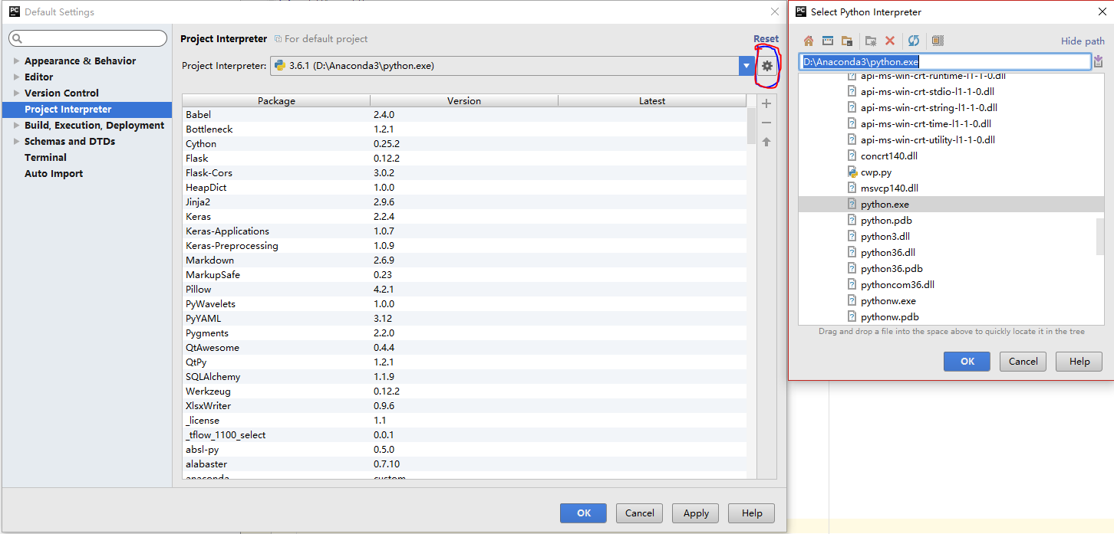The height and width of the screenshot is (534, 1114).
Task: Open the Auto Import settings page
Action: click(54, 173)
